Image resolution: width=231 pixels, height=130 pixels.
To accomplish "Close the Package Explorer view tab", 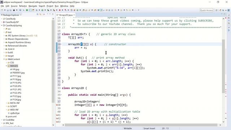I will tap(21, 15).
